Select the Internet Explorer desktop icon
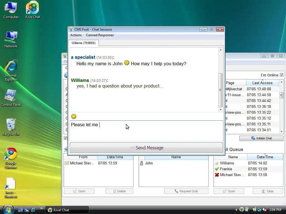 11,70
